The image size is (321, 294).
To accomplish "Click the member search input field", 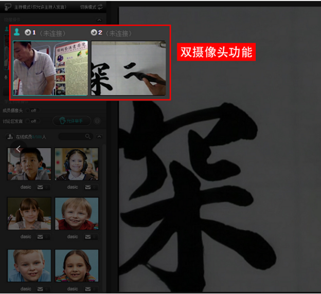I will tap(71, 137).
